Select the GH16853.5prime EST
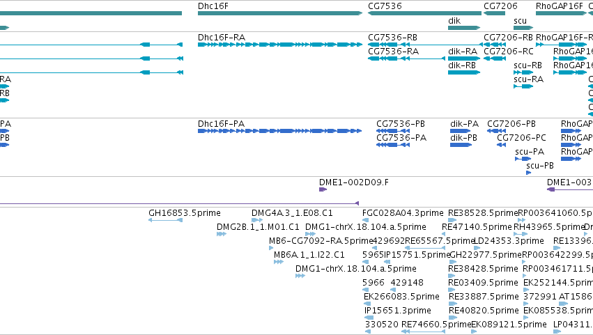 tap(166, 221)
